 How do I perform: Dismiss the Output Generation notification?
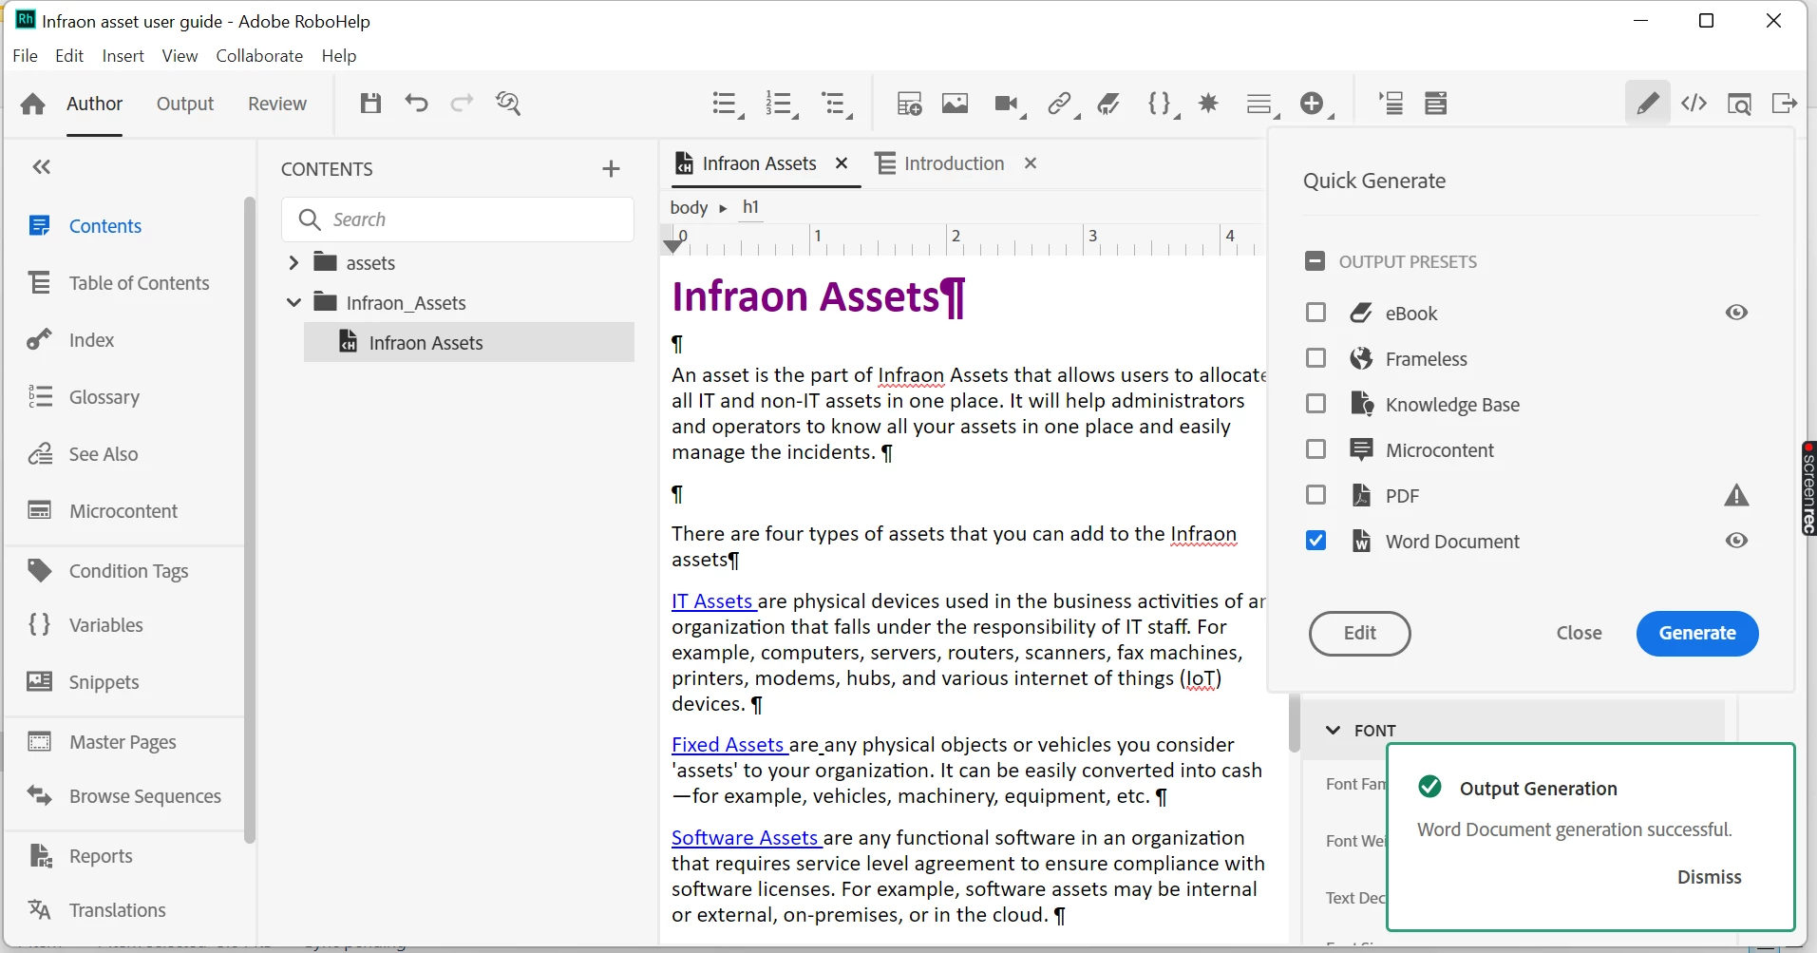coord(1709,877)
